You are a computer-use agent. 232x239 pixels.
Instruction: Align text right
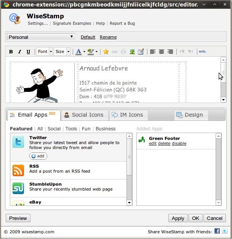[x=170, y=52]
